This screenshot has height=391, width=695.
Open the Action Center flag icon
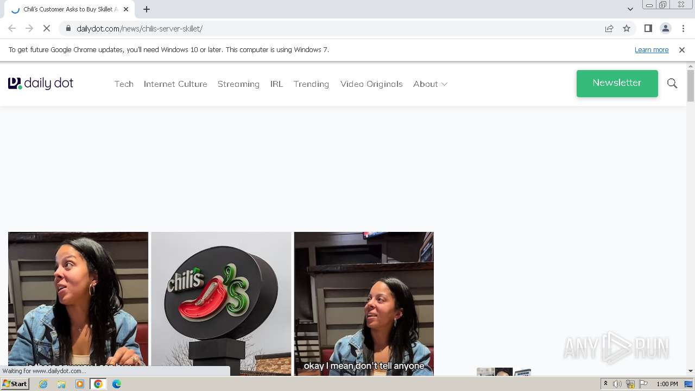point(643,384)
